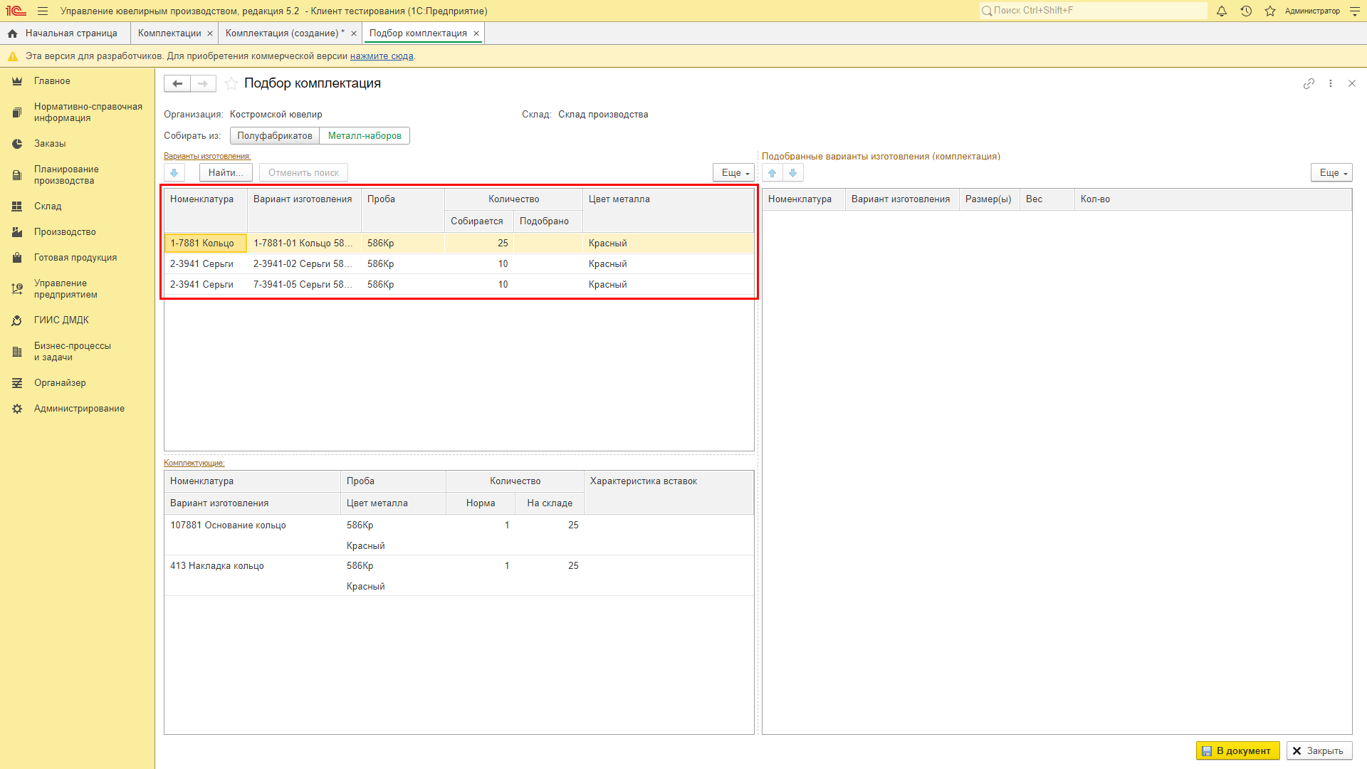The image size is (1367, 769).
Task: Click На складе column header
Action: [x=550, y=503]
